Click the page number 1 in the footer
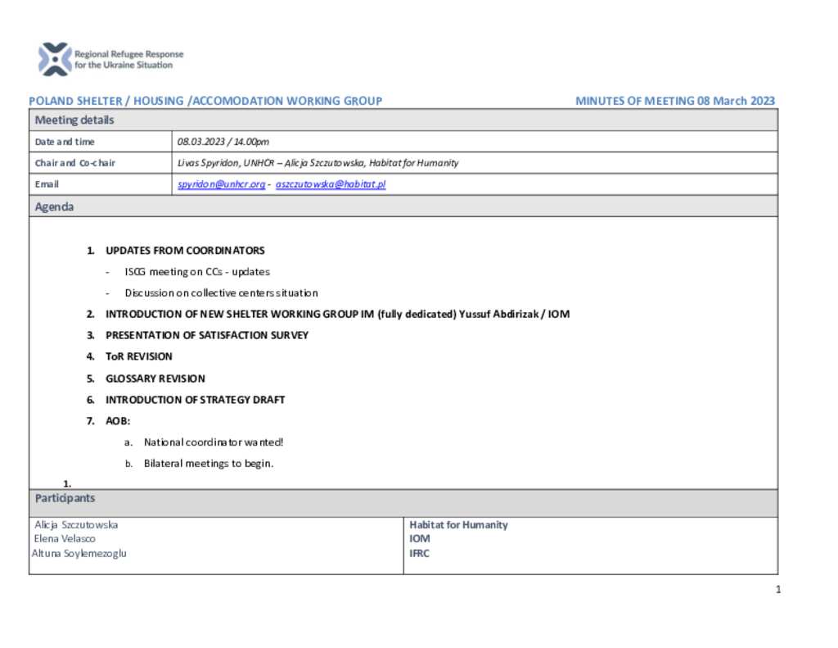The image size is (838, 648). [x=778, y=590]
